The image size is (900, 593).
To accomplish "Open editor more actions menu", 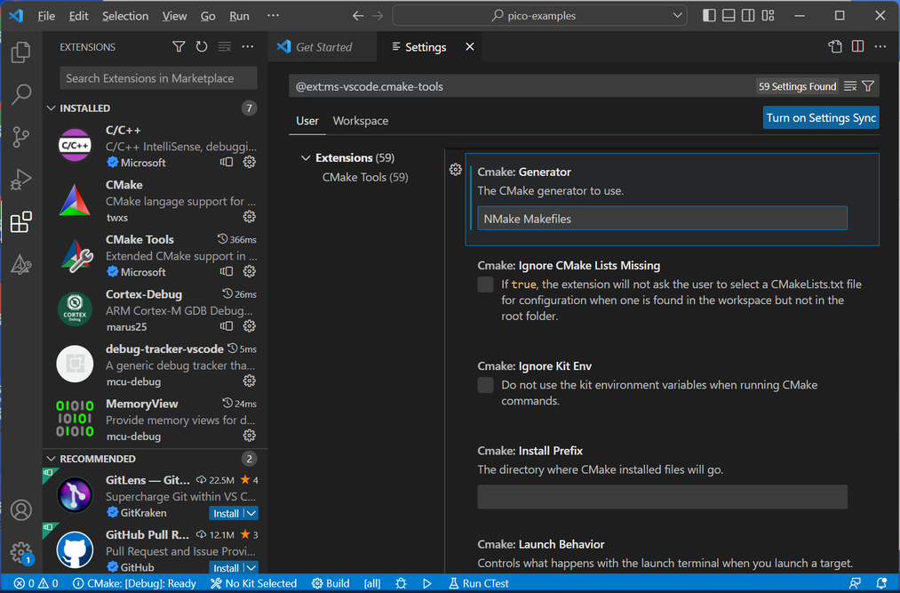I will [880, 47].
